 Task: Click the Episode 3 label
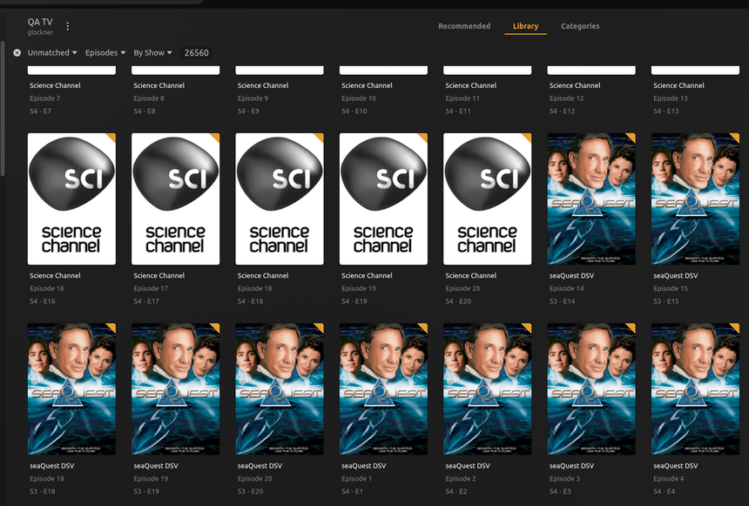(x=564, y=479)
